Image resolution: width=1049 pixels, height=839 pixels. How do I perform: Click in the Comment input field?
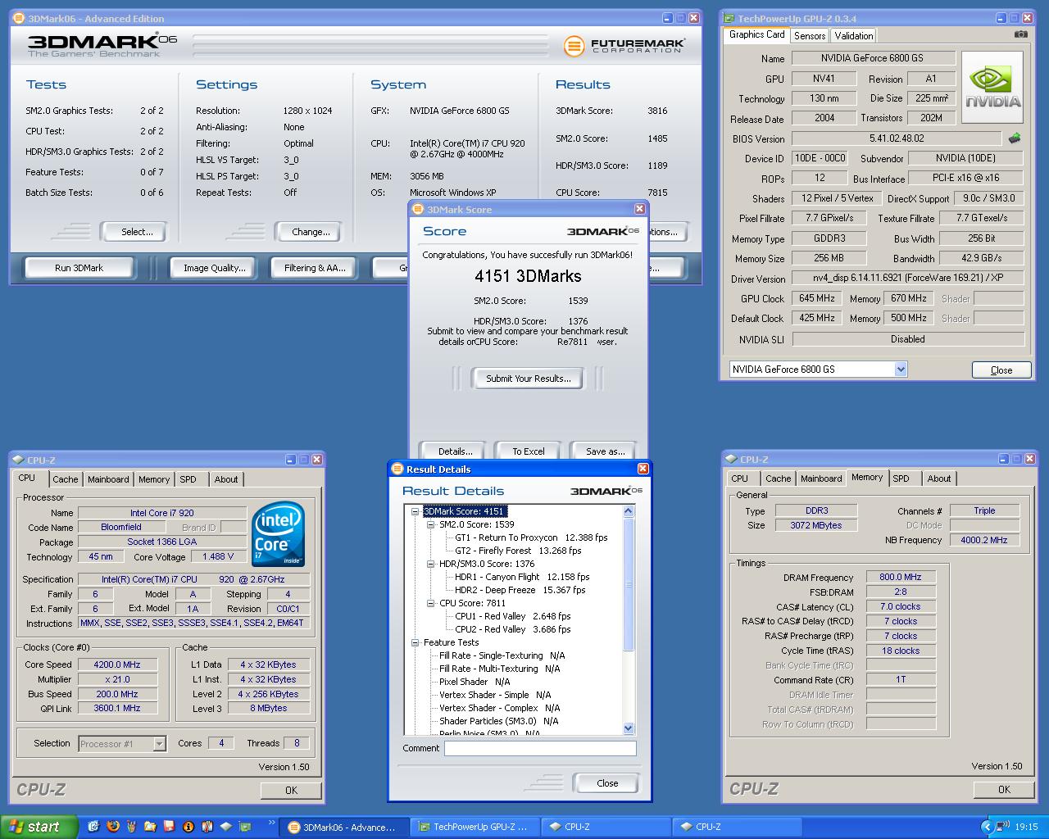click(x=540, y=748)
